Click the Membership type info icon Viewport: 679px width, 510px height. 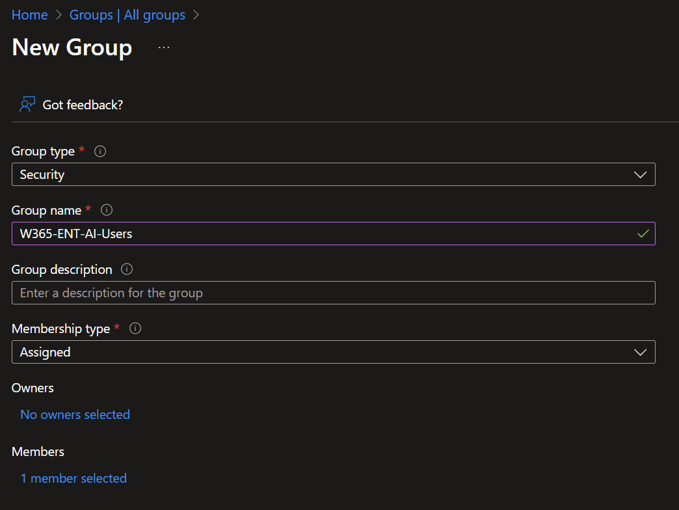(135, 329)
